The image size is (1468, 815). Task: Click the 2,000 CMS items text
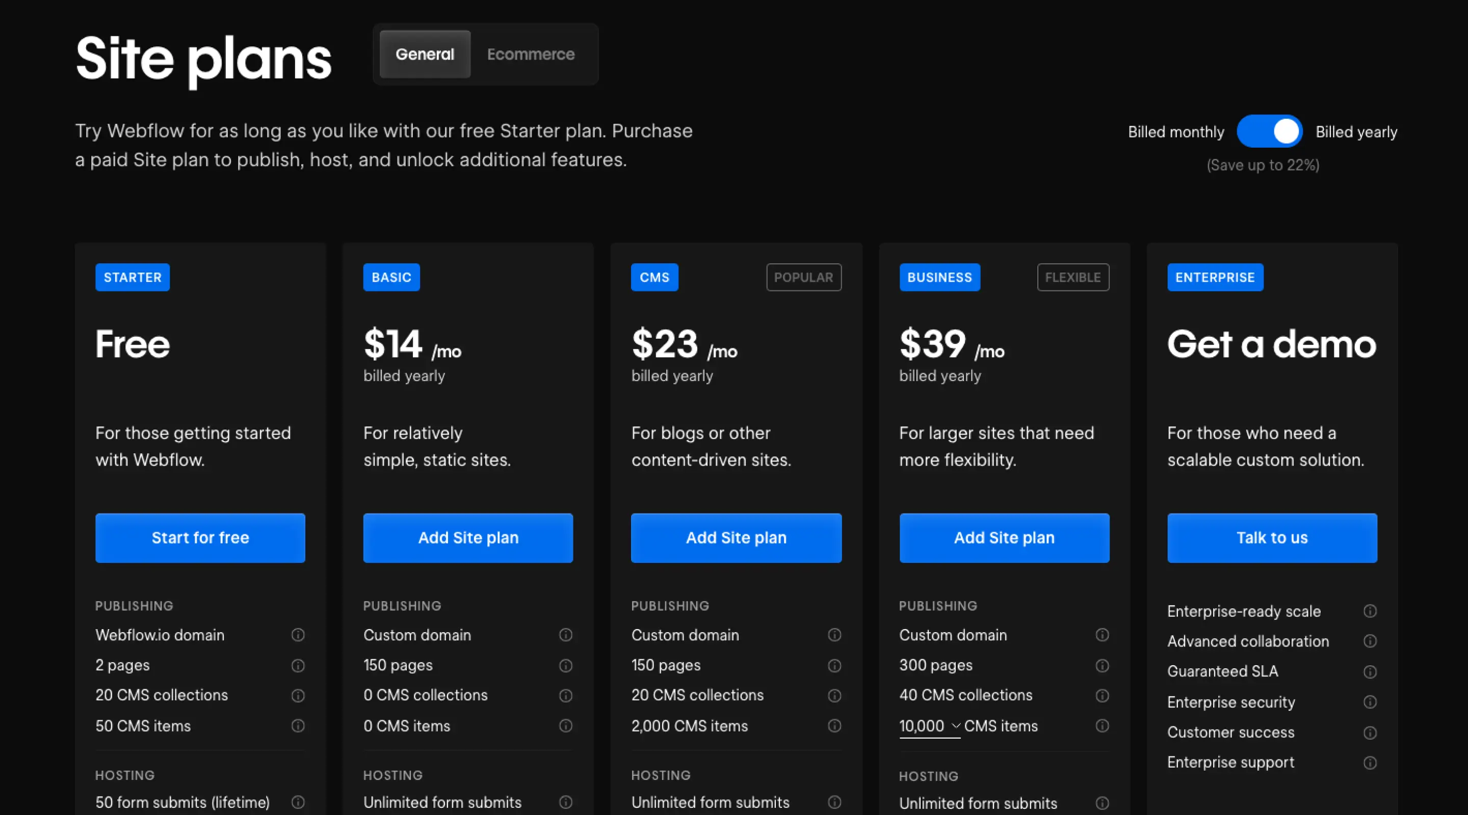690,725
